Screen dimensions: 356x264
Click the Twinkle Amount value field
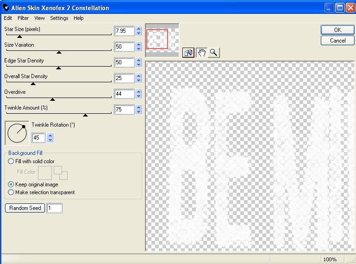pos(124,110)
